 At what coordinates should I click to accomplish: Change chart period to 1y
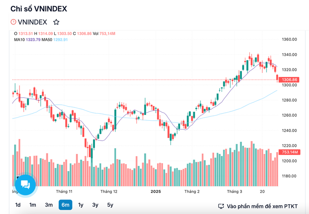pos(81,205)
